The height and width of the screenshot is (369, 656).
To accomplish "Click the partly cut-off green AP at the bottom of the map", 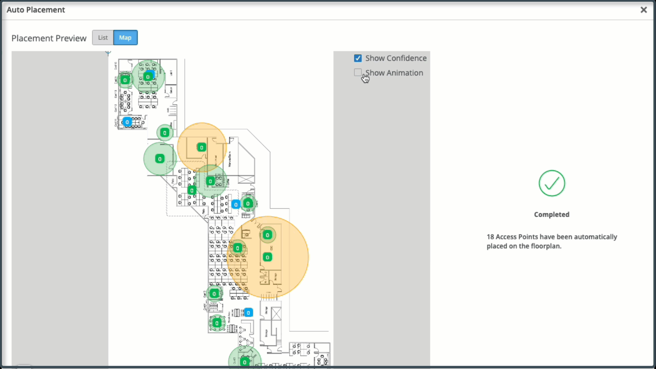I will 245,362.
